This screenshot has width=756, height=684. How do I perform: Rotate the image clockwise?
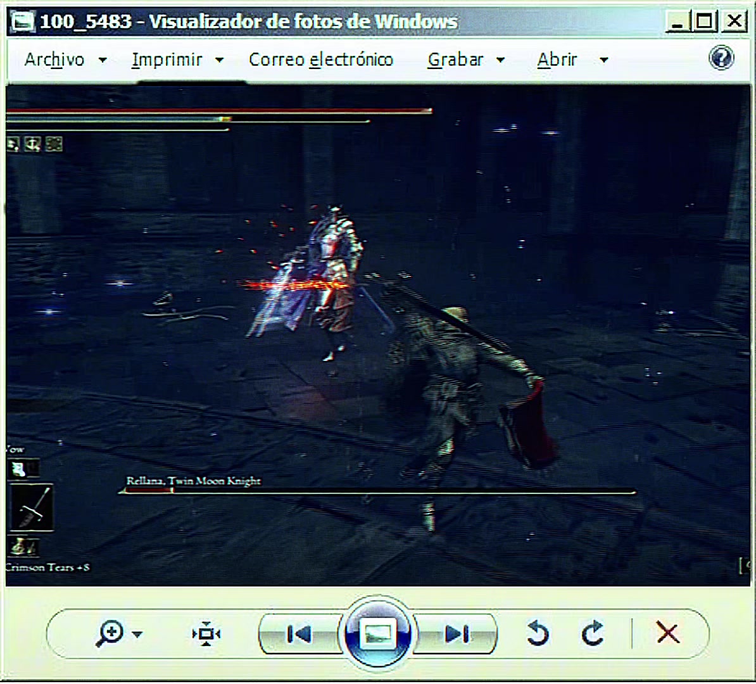tap(593, 633)
